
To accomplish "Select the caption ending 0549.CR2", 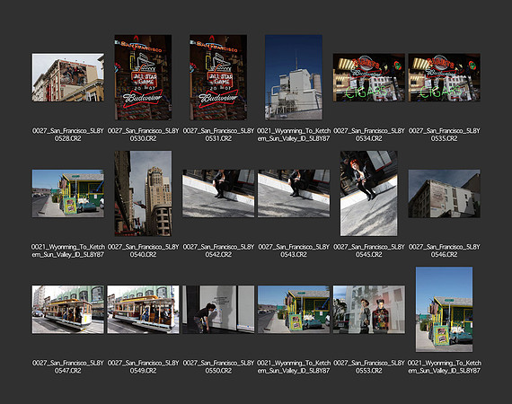I will (143, 367).
